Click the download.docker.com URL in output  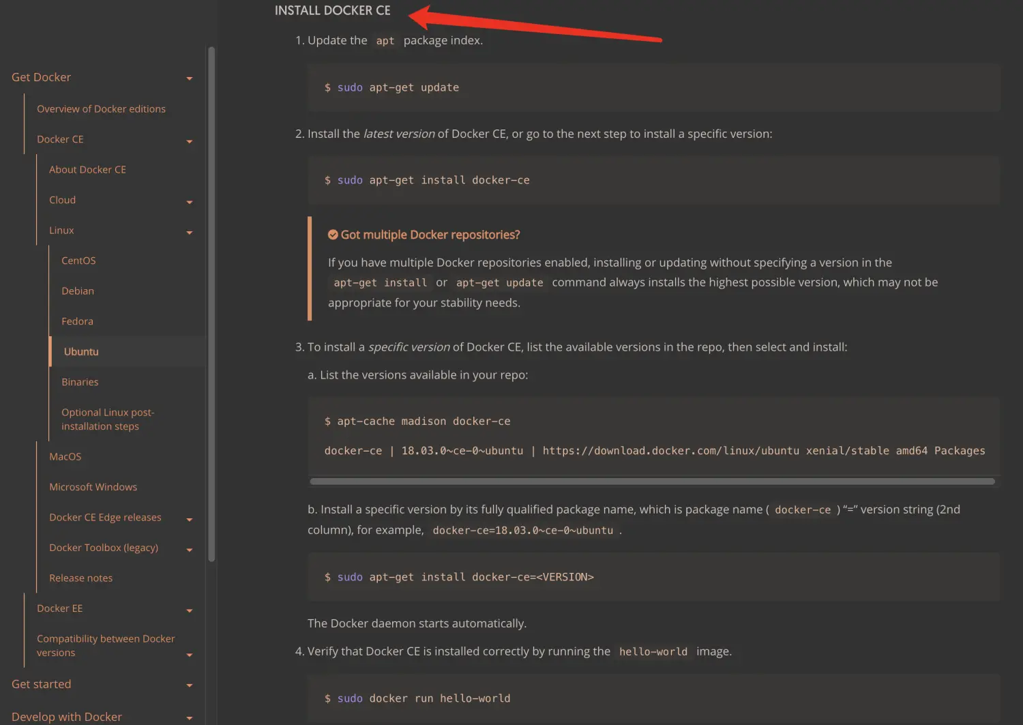[671, 451]
